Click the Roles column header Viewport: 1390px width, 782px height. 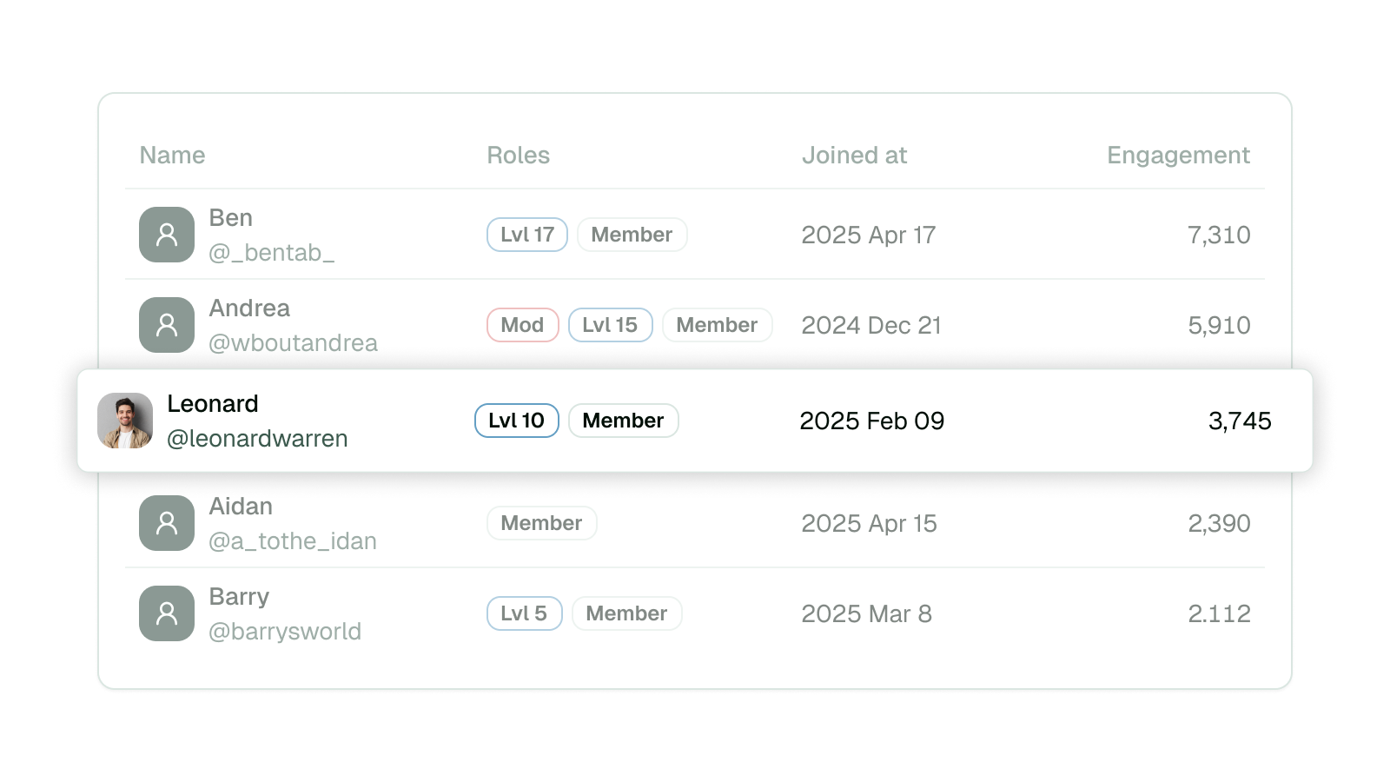click(x=518, y=155)
